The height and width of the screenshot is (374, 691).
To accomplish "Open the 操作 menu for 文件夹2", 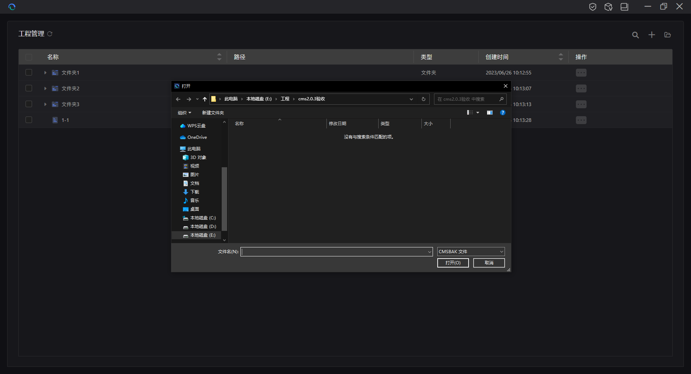I will 581,88.
